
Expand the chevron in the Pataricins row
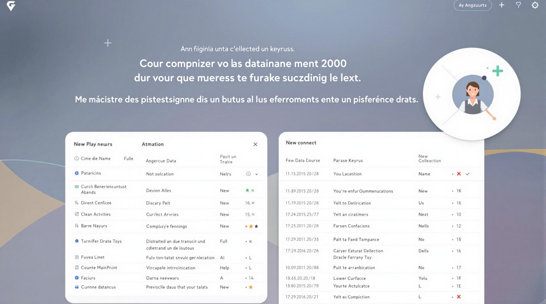coord(256,174)
